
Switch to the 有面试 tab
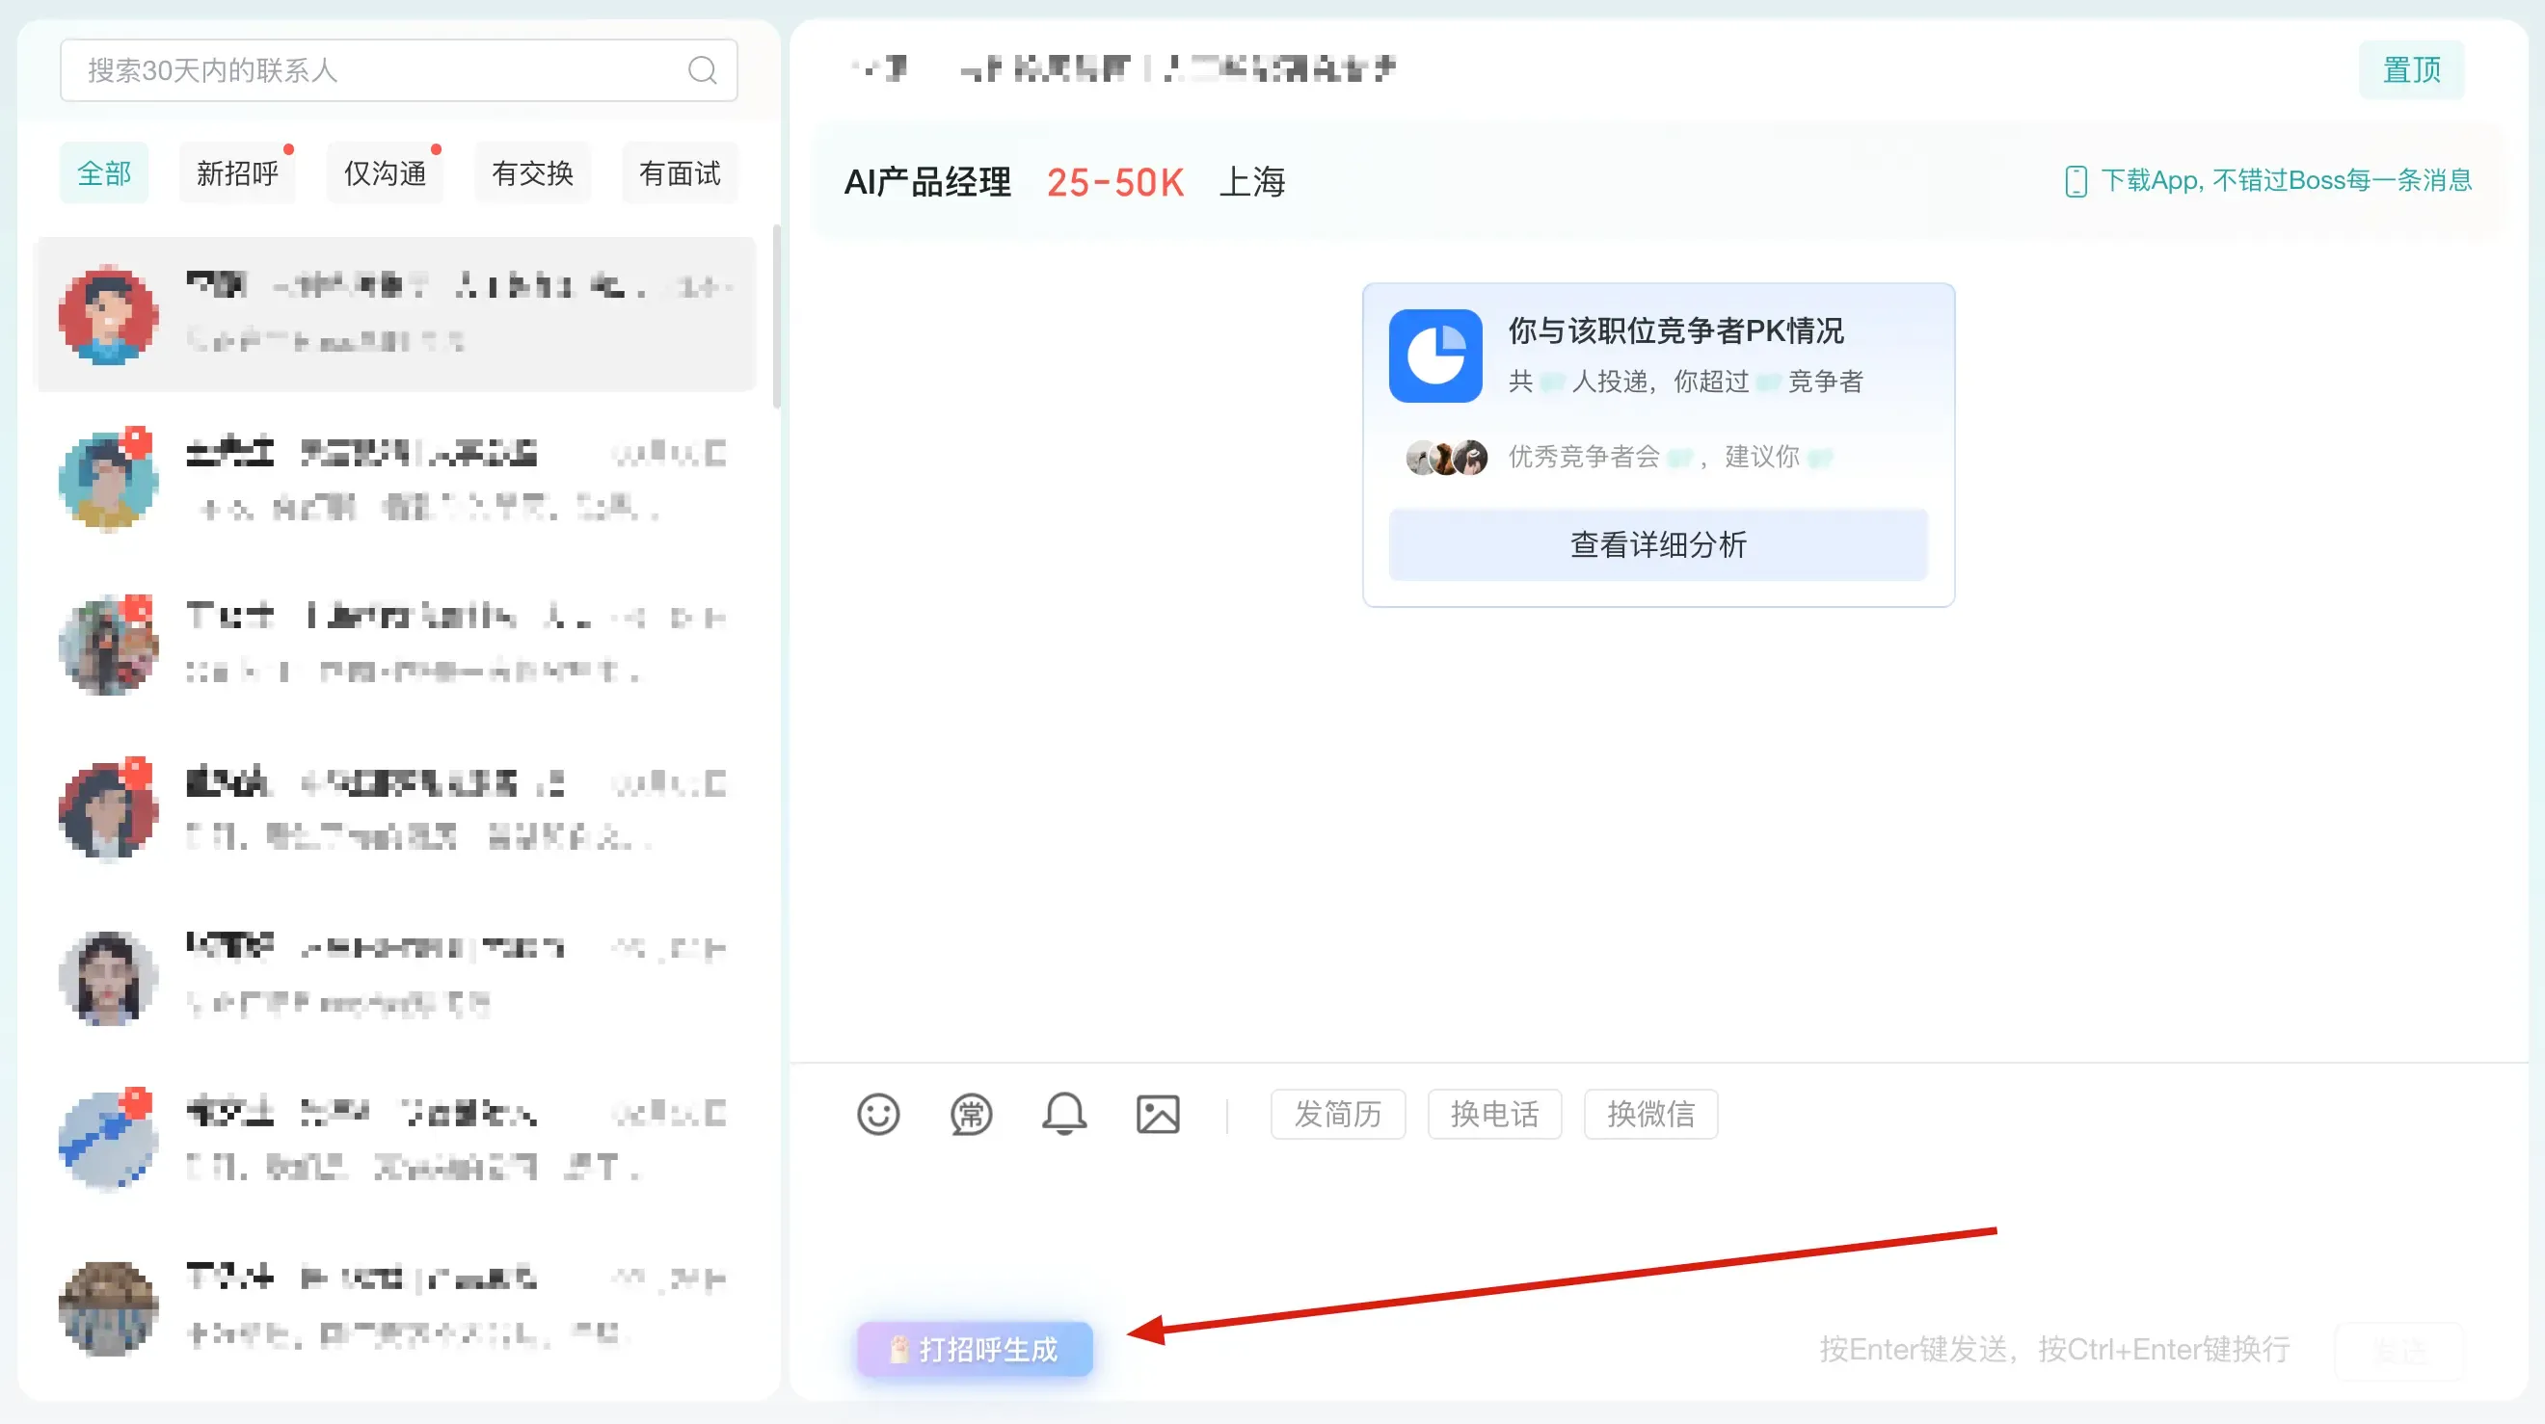point(679,171)
